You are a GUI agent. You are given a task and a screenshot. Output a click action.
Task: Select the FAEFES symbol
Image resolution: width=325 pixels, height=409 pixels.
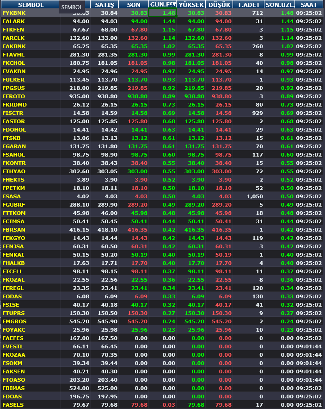pyautogui.click(x=13, y=338)
